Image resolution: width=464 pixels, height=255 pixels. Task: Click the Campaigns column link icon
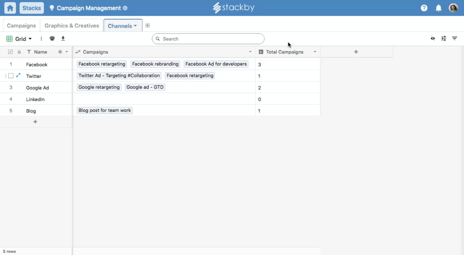[x=78, y=52]
